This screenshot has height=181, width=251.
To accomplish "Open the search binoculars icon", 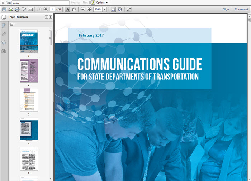I will click(4, 51).
